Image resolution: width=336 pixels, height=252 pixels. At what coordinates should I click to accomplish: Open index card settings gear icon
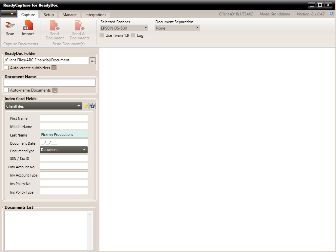(93, 106)
